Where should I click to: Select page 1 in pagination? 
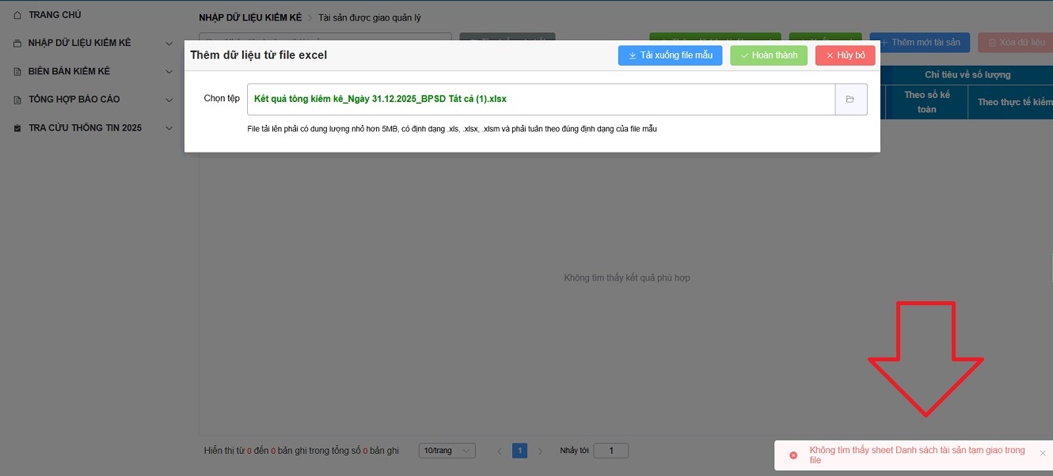tap(519, 451)
